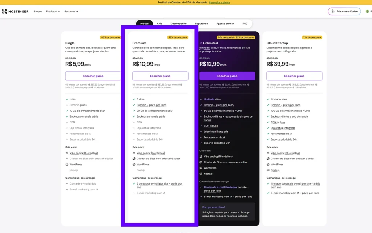Screen dimensions: 372x233
Task: Choose the Unlimited plan button
Action: (227, 76)
